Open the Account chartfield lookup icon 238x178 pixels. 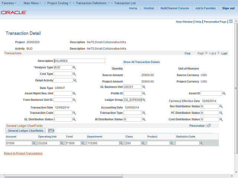[34, 143]
